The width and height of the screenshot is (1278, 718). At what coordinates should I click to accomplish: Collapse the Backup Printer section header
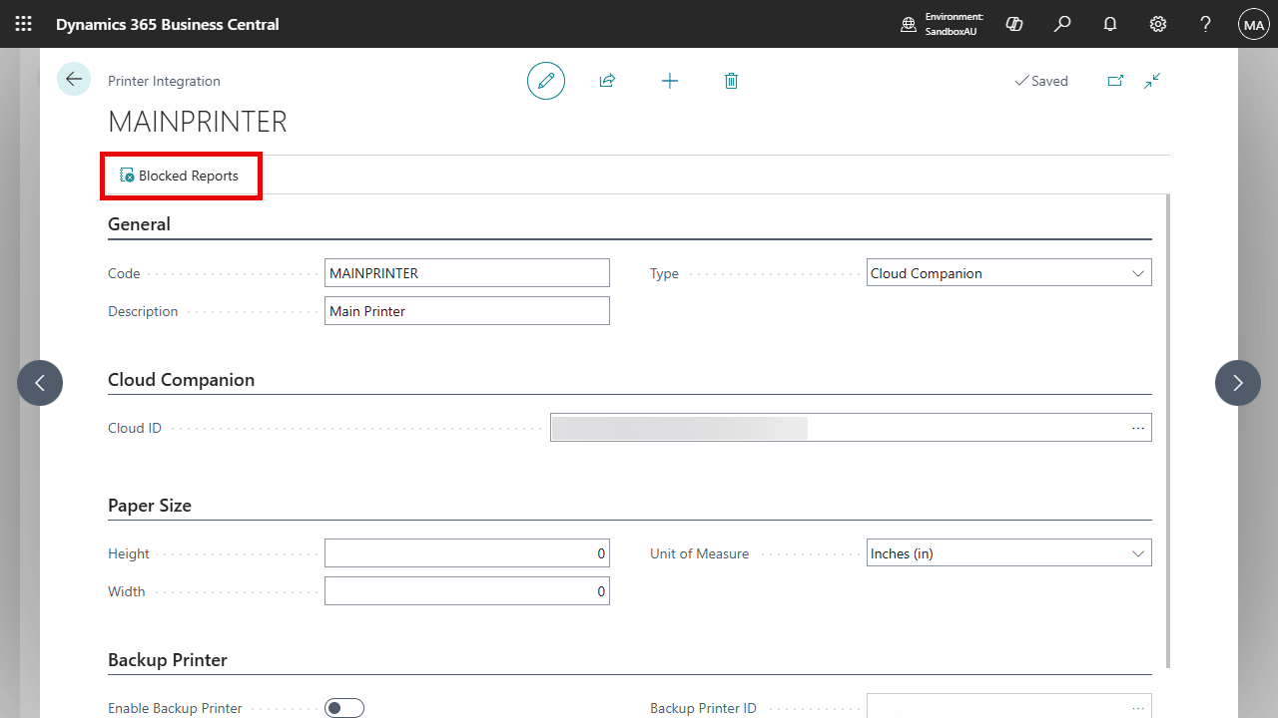click(x=168, y=660)
